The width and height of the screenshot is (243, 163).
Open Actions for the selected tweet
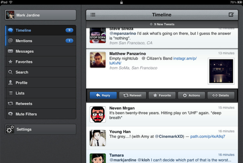pyautogui.click(x=191, y=95)
